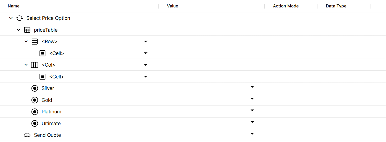The image size is (386, 142).
Task: Collapse the Row node chevron
Action: point(26,42)
